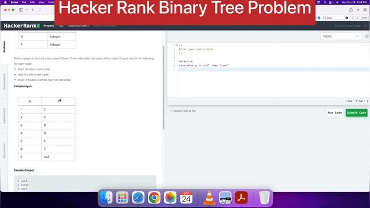Open the Safari menu
The height and width of the screenshot is (208, 370).
pos(14,2)
